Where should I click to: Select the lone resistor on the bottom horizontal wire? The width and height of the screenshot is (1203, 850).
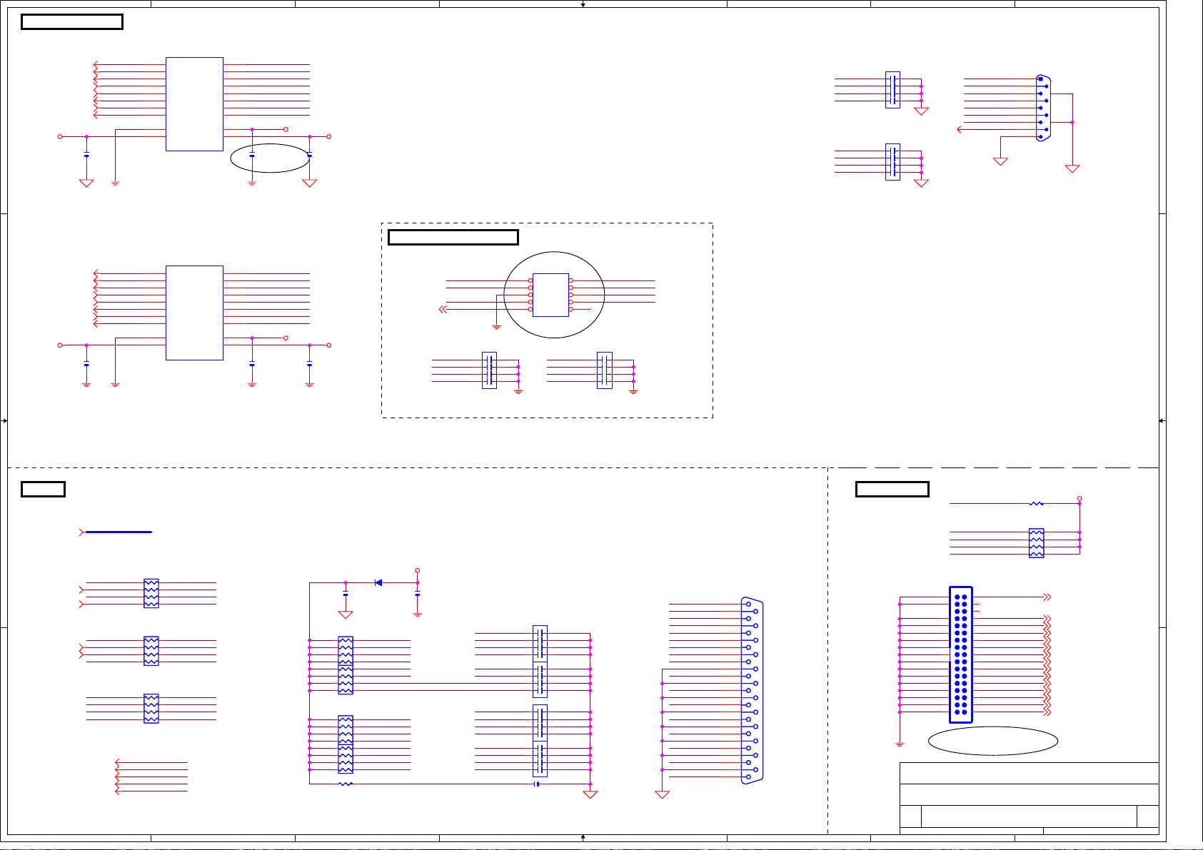[346, 784]
